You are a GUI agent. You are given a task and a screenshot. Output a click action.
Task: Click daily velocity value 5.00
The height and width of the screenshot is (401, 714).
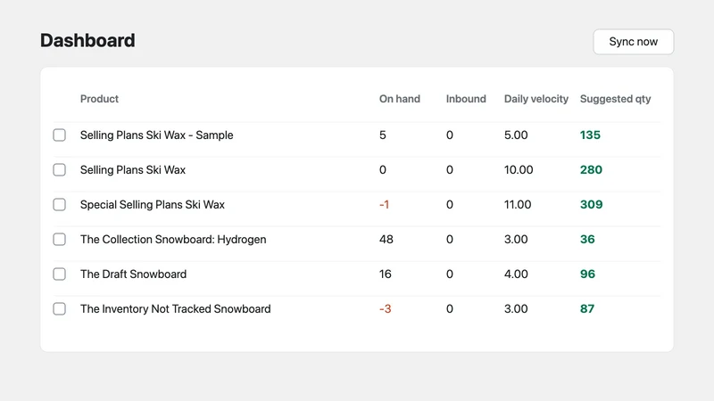tap(516, 135)
